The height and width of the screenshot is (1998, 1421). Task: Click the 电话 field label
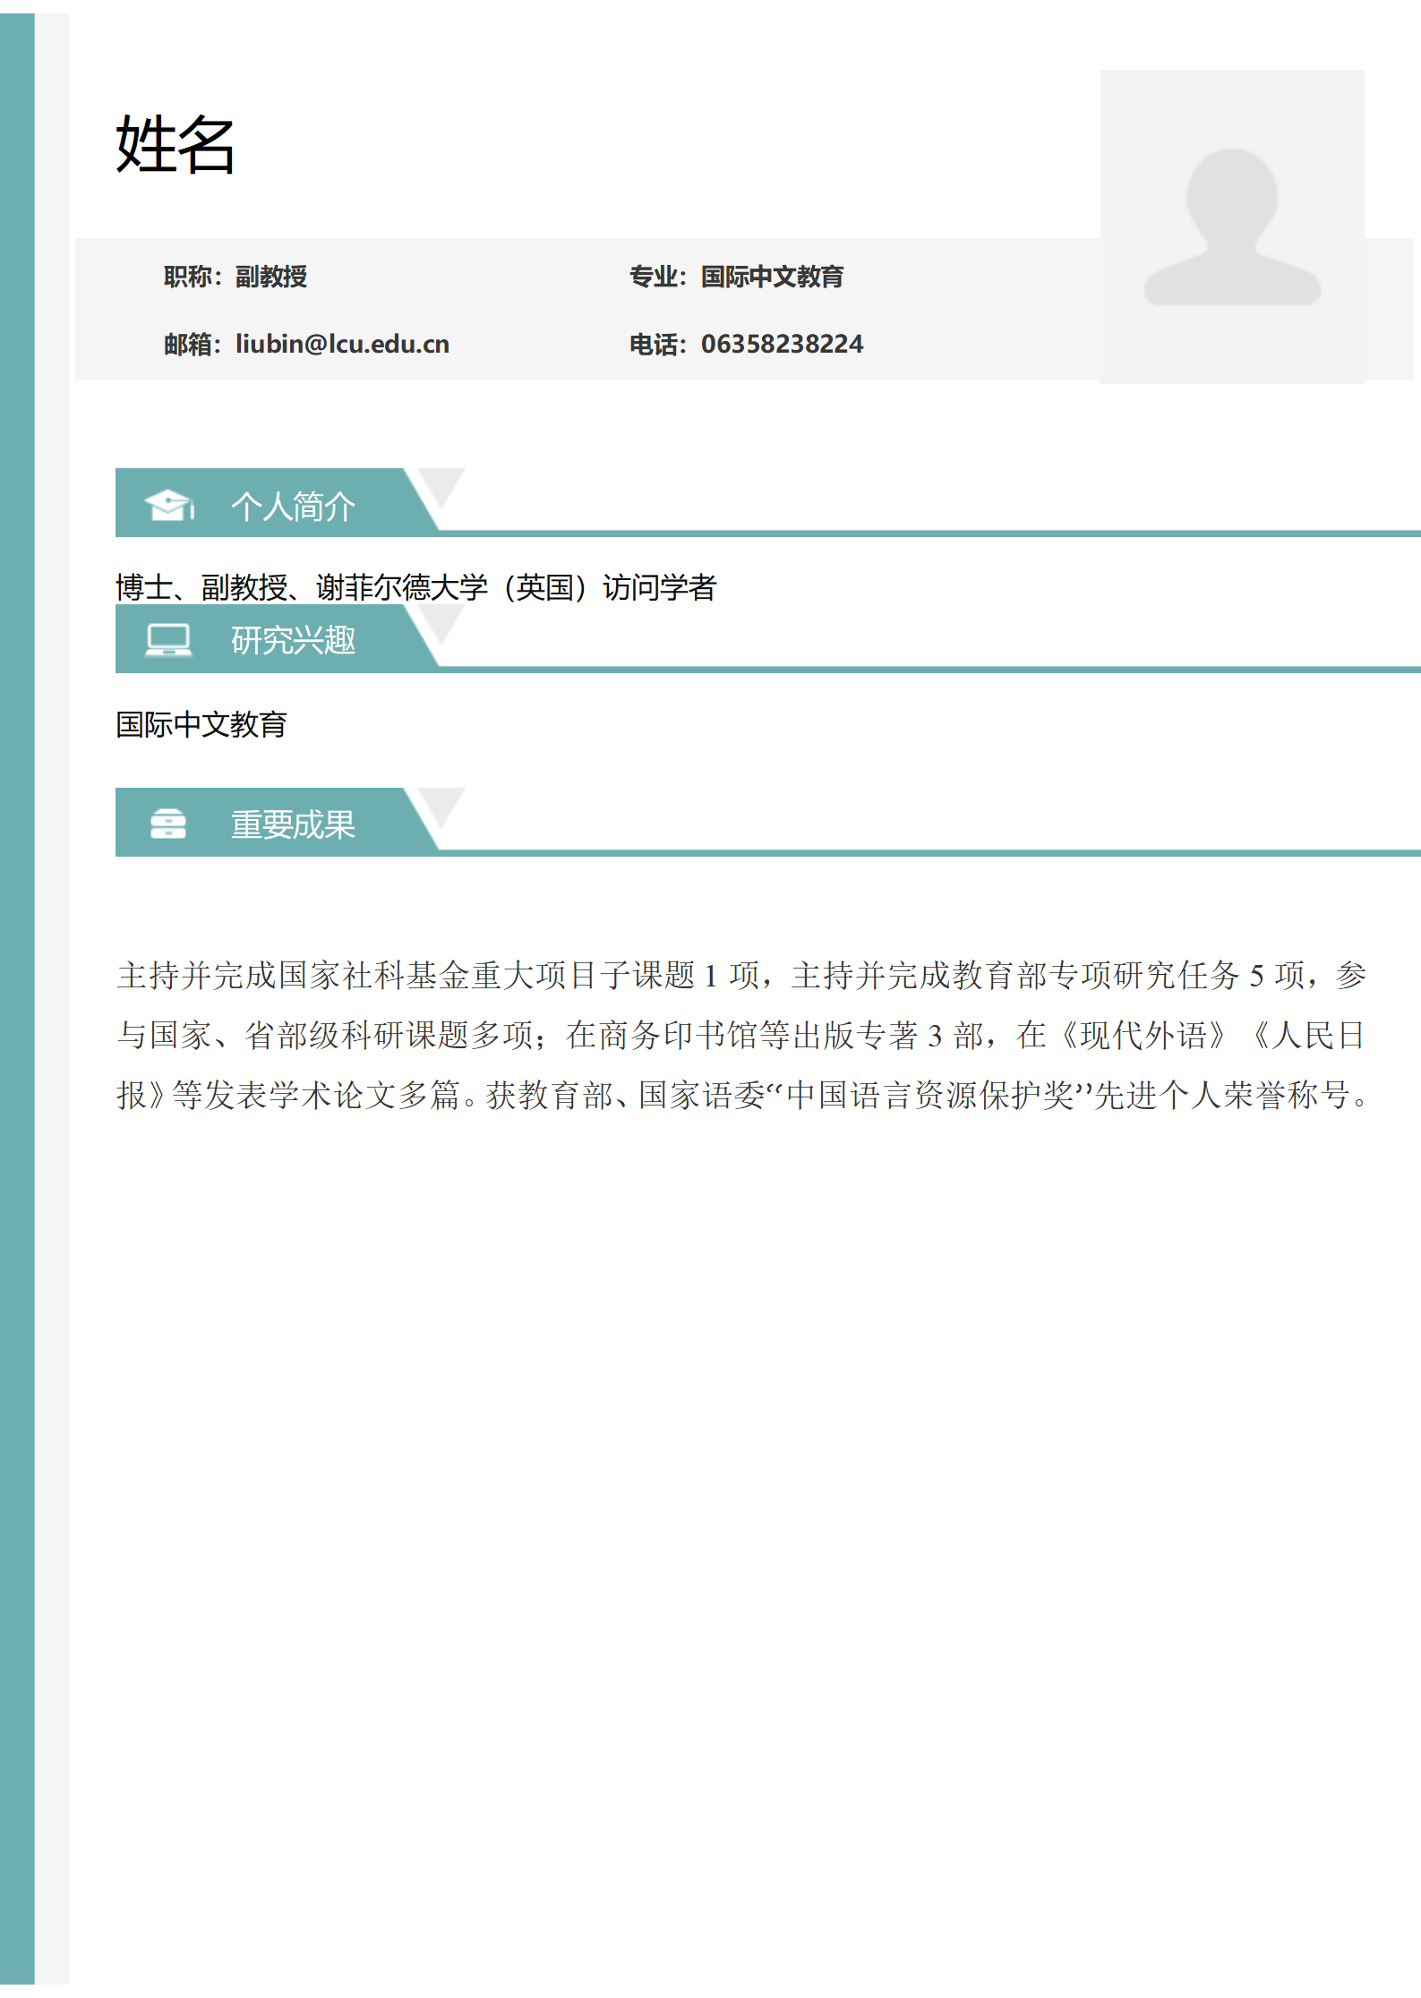(655, 344)
